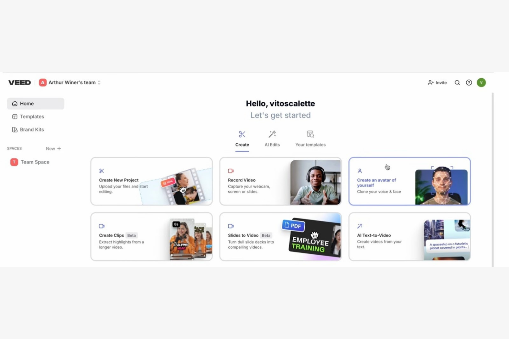This screenshot has height=339, width=509.
Task: Click the avatar person icon on Create an avatar card
Action: [x=360, y=170]
